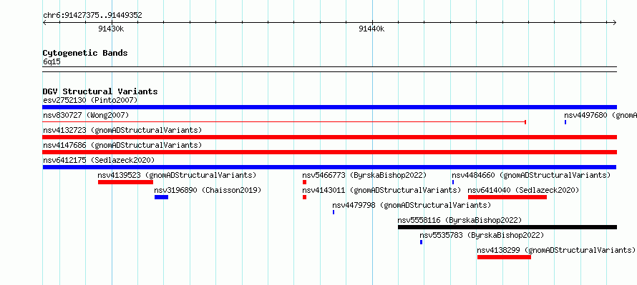
Task: Click the small blue nsv5535783 marker
Action: pos(422,242)
